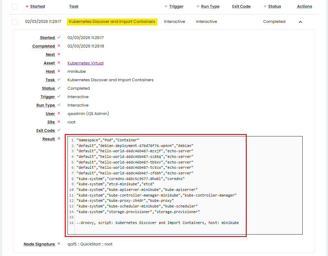Screen dimensions: 328x256
Task: Click the green check icon beside Started
Action: [59, 37]
